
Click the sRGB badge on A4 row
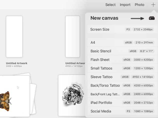coord(128,42)
